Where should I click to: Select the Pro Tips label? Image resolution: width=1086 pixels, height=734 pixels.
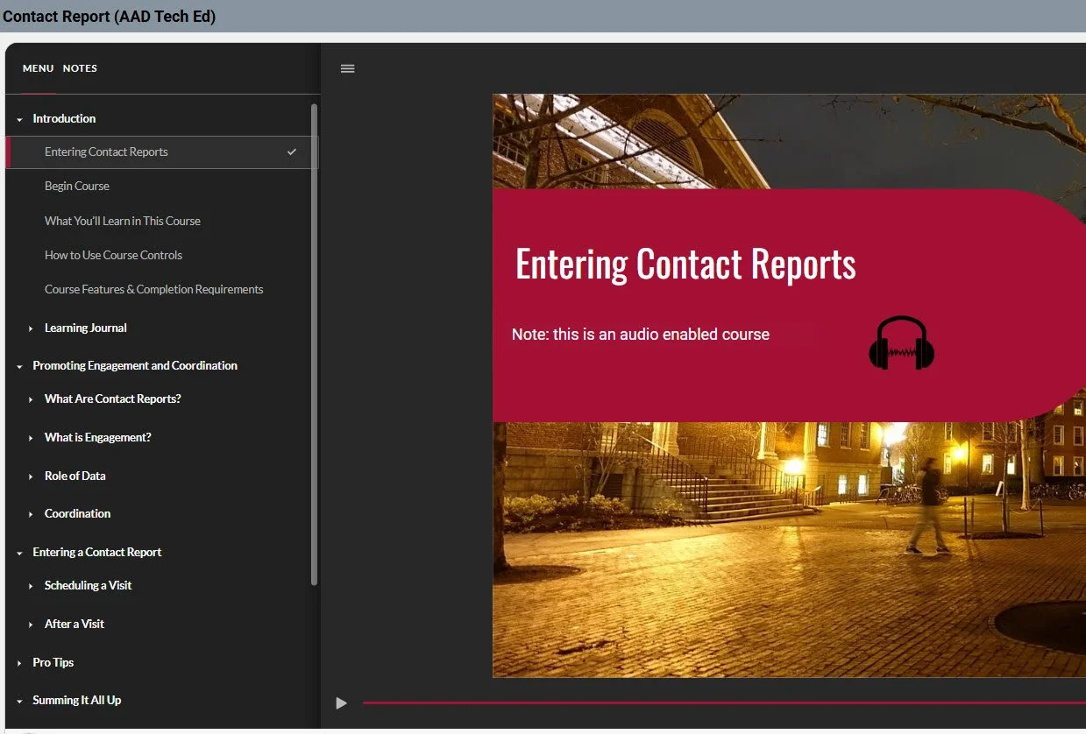(x=53, y=662)
